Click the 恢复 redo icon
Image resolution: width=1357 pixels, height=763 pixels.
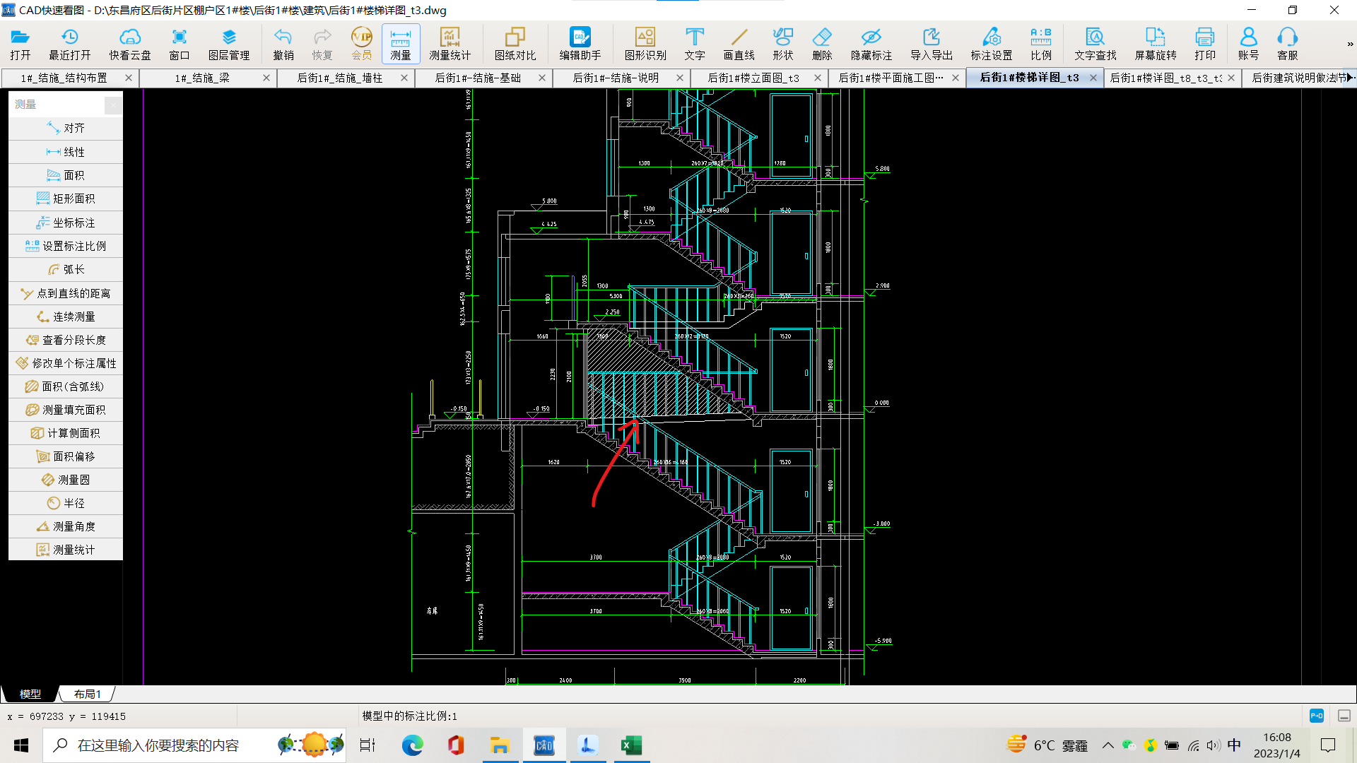322,44
